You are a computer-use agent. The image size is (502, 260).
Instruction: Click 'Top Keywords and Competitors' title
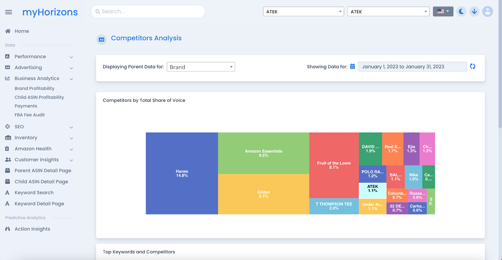click(139, 252)
